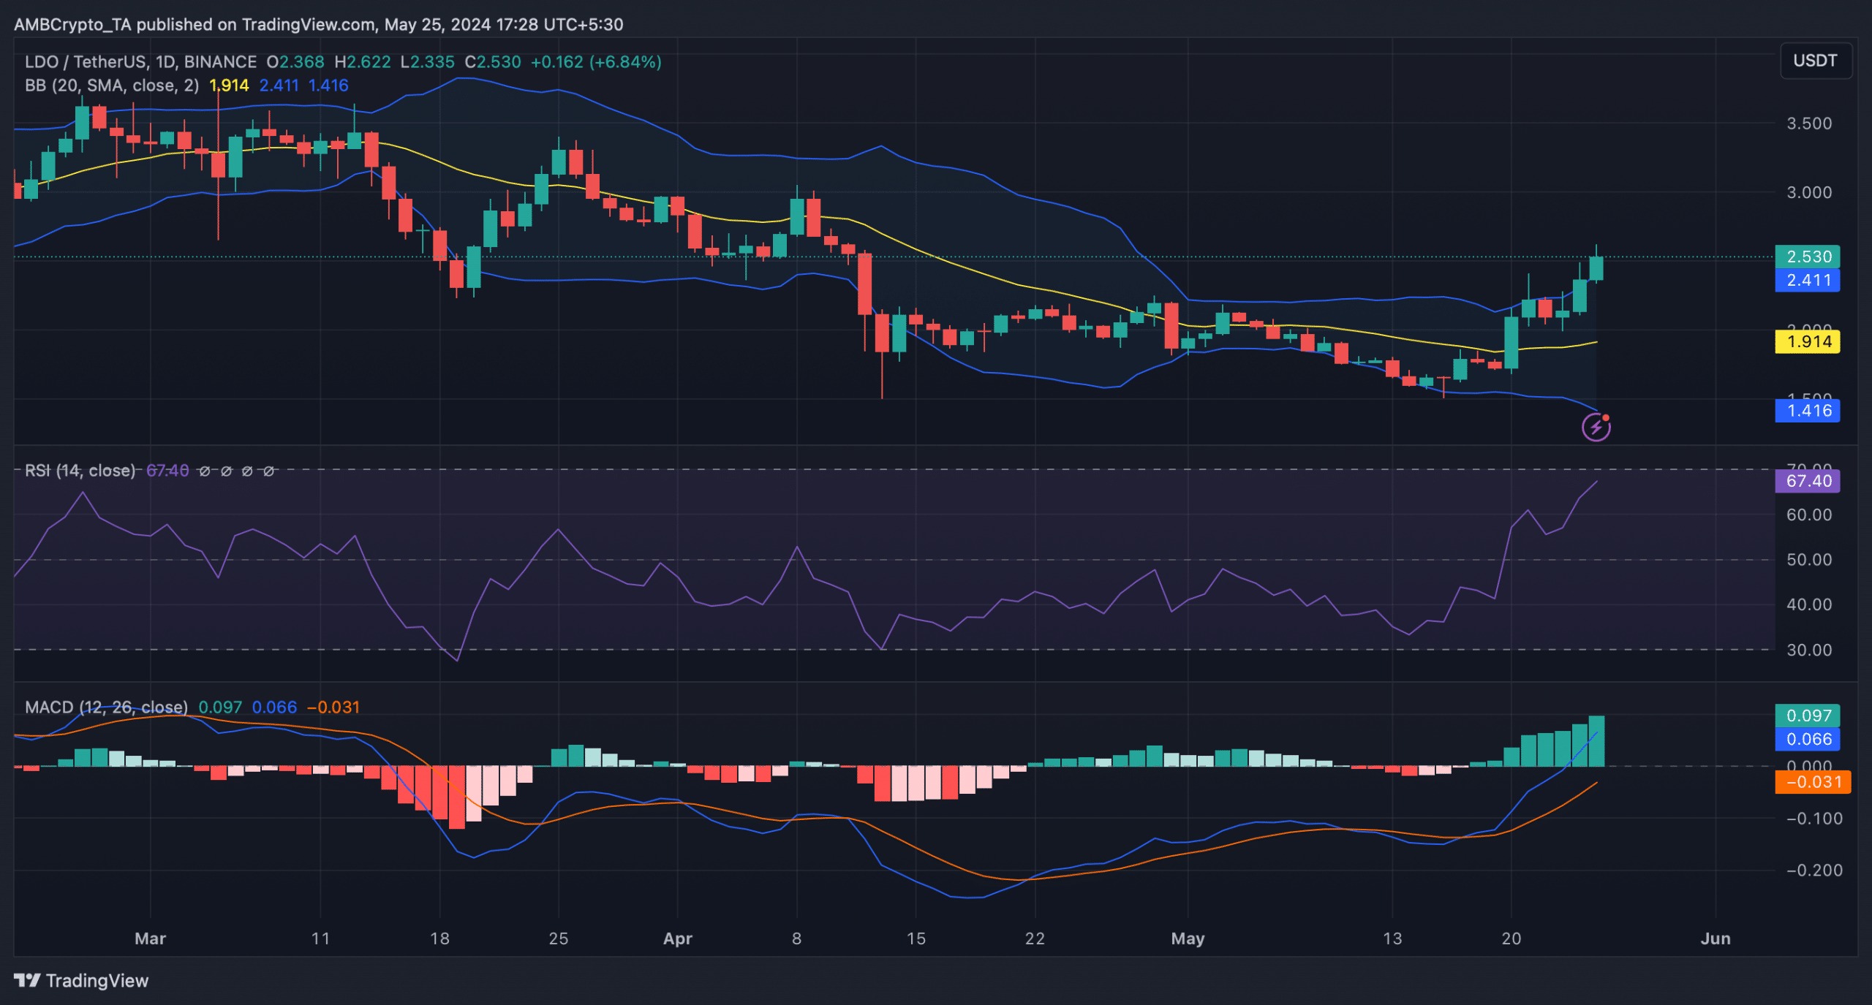Click the Apr label on time axis
The height and width of the screenshot is (1005, 1872).
click(x=678, y=938)
